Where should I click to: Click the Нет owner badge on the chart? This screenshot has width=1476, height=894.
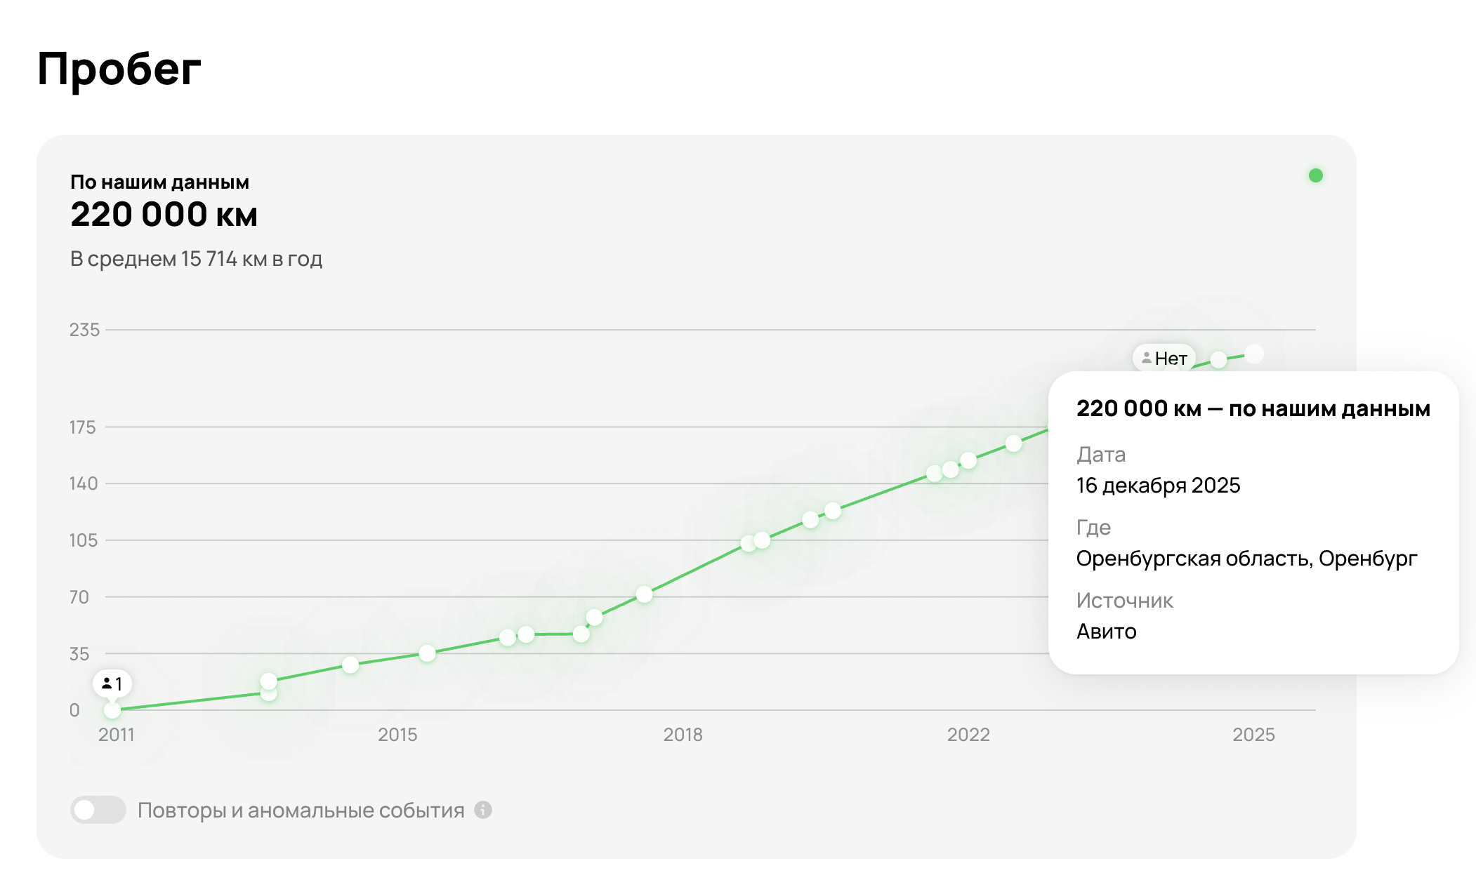1164,358
